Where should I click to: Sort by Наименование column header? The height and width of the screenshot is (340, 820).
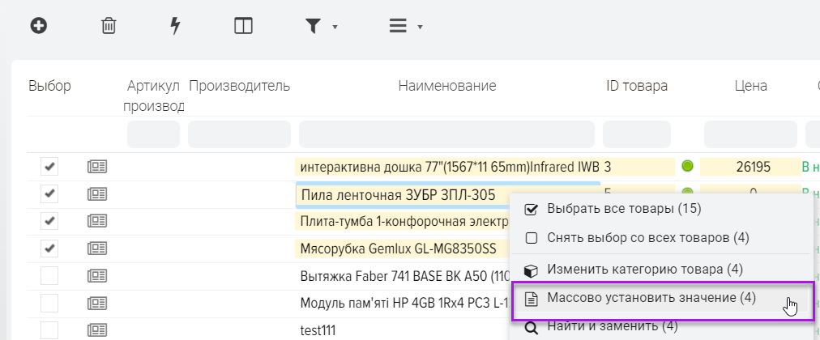click(446, 86)
